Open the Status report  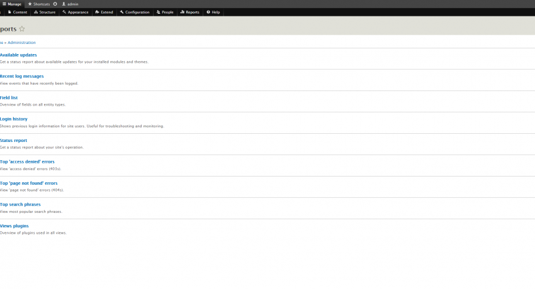pyautogui.click(x=13, y=140)
